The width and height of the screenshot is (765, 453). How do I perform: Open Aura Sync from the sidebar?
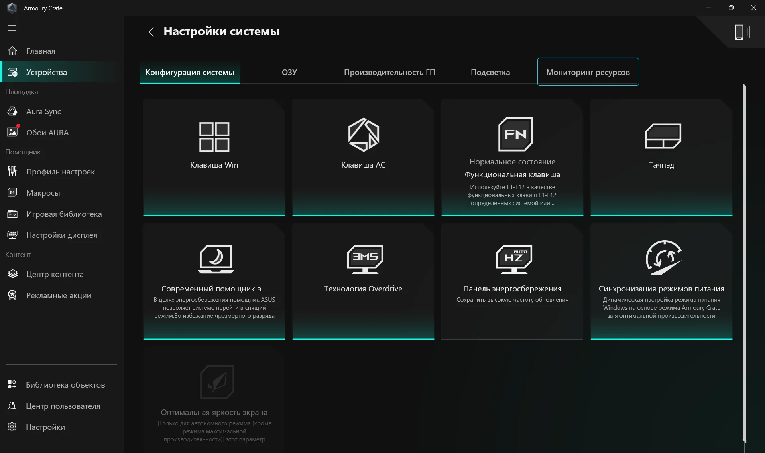coord(43,111)
